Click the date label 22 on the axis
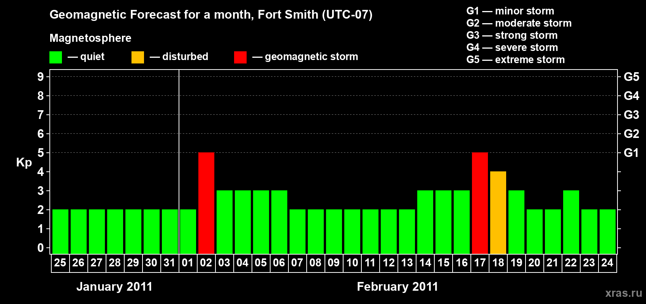The width and height of the screenshot is (646, 304). (x=571, y=263)
